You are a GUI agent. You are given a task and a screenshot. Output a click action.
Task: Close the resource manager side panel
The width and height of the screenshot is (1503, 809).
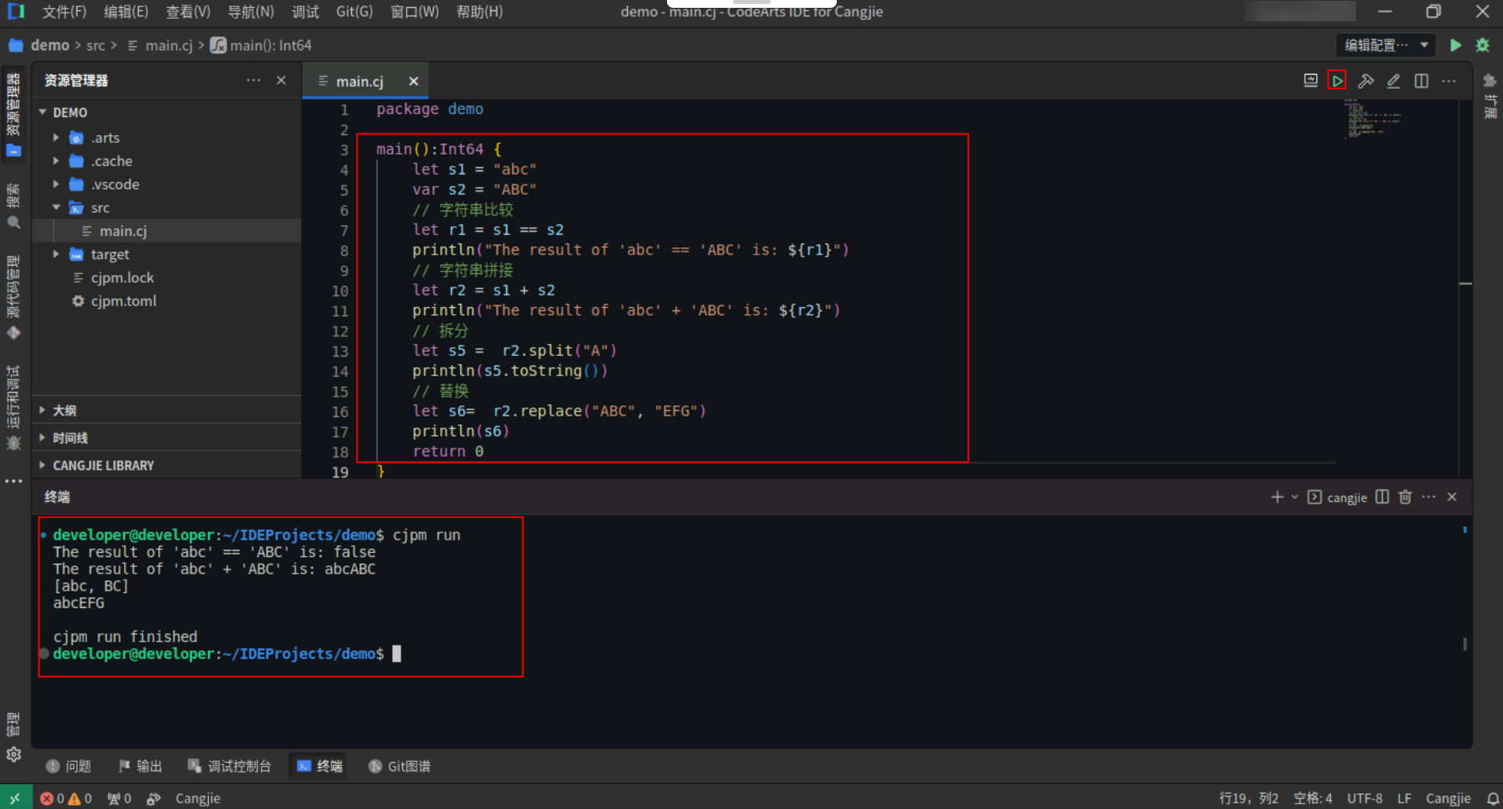pos(281,80)
